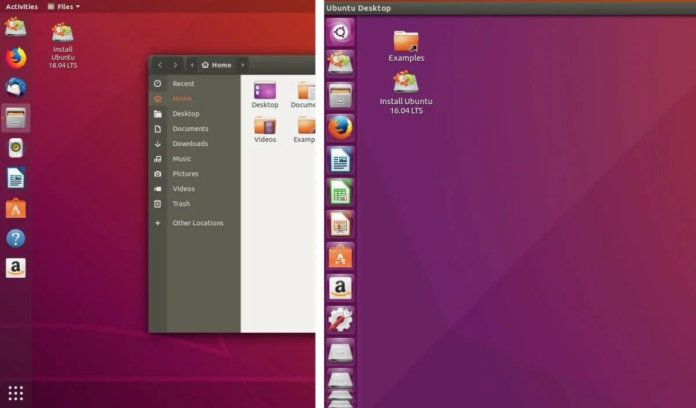Open Ubuntu Software in the 18.04 dock
Image resolution: width=696 pixels, height=408 pixels.
coord(16,208)
